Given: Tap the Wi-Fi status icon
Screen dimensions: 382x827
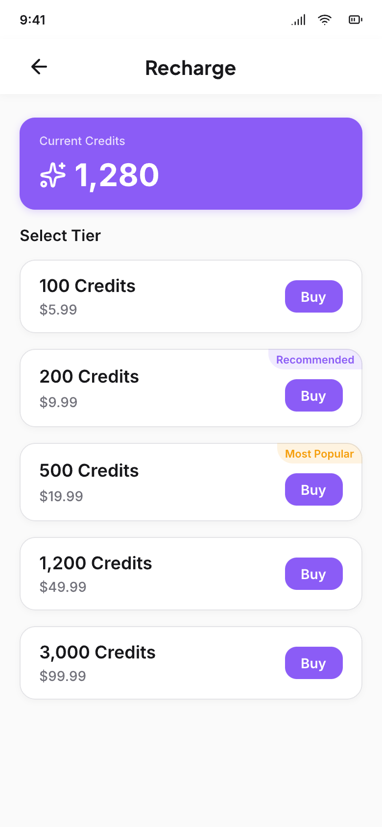Looking at the screenshot, I should pos(324,20).
